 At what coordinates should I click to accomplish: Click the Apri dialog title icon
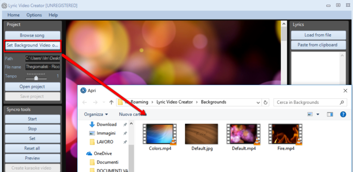click(83, 90)
